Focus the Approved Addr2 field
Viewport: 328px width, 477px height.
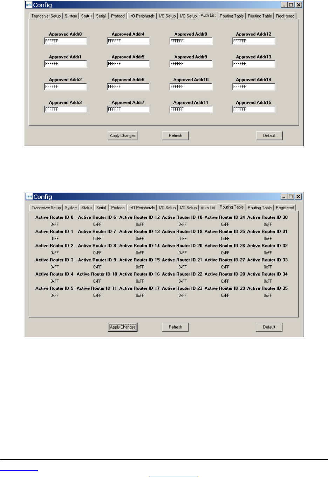pyautogui.click(x=66, y=87)
